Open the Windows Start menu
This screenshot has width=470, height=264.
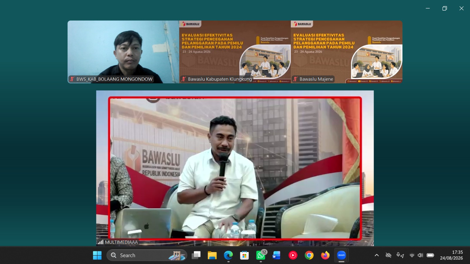97,255
